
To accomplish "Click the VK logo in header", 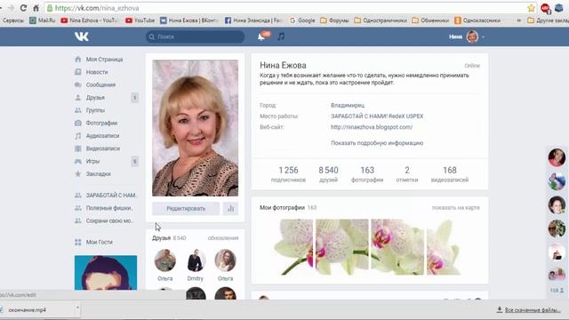I will click(82, 36).
